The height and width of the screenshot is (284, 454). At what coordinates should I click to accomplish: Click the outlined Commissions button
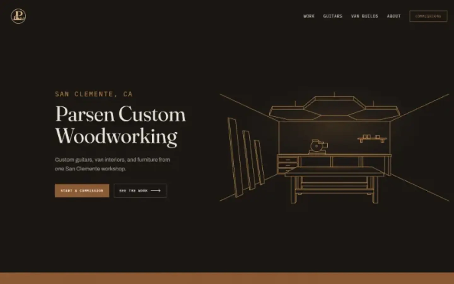pyautogui.click(x=428, y=16)
